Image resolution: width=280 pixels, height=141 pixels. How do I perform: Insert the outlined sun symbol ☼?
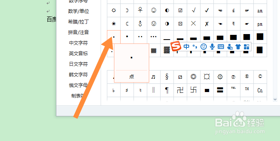click(x=114, y=10)
